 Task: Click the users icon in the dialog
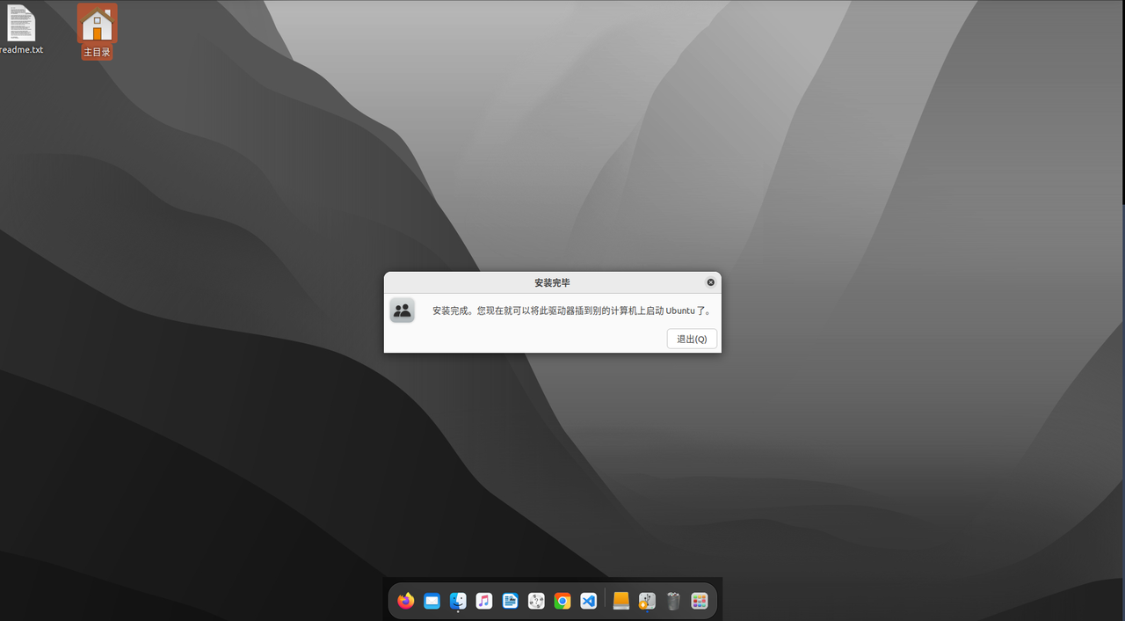(x=403, y=310)
